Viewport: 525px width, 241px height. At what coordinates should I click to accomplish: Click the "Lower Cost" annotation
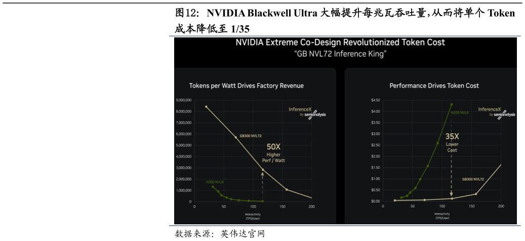pos(452,148)
